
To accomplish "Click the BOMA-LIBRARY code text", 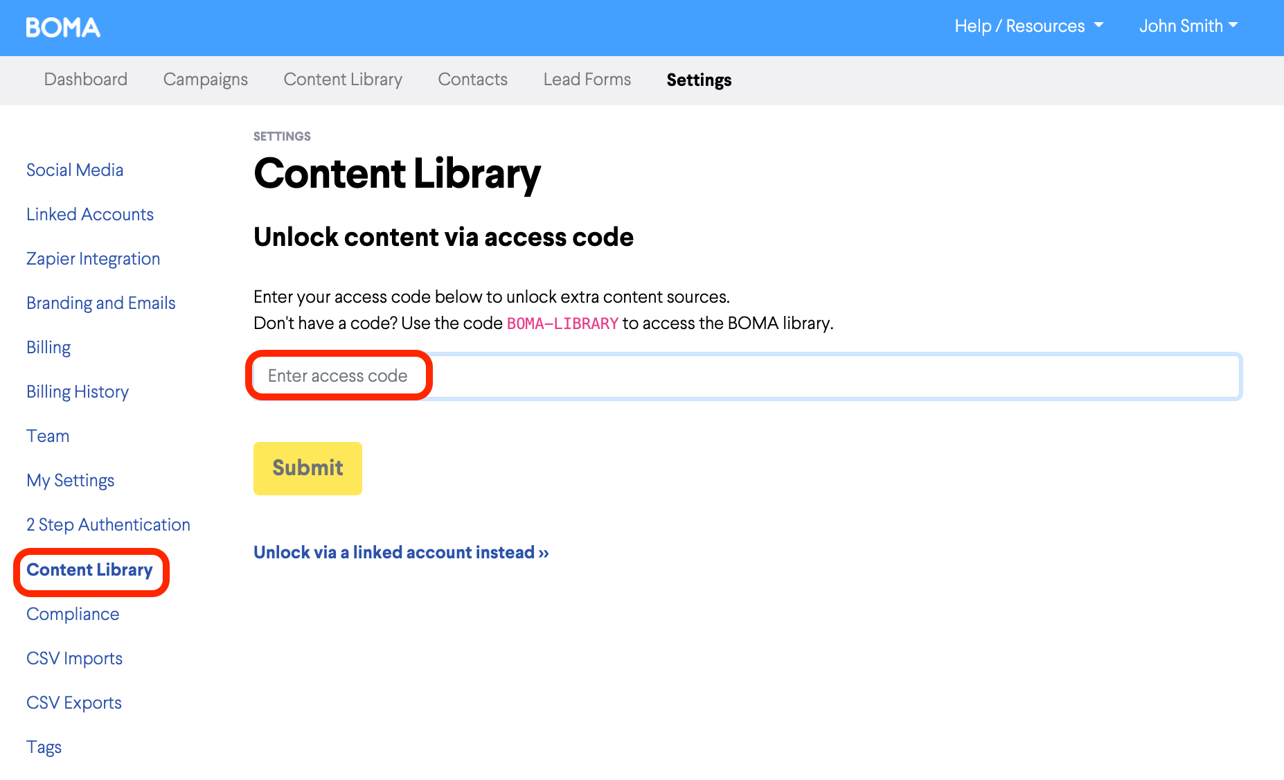I will click(562, 323).
